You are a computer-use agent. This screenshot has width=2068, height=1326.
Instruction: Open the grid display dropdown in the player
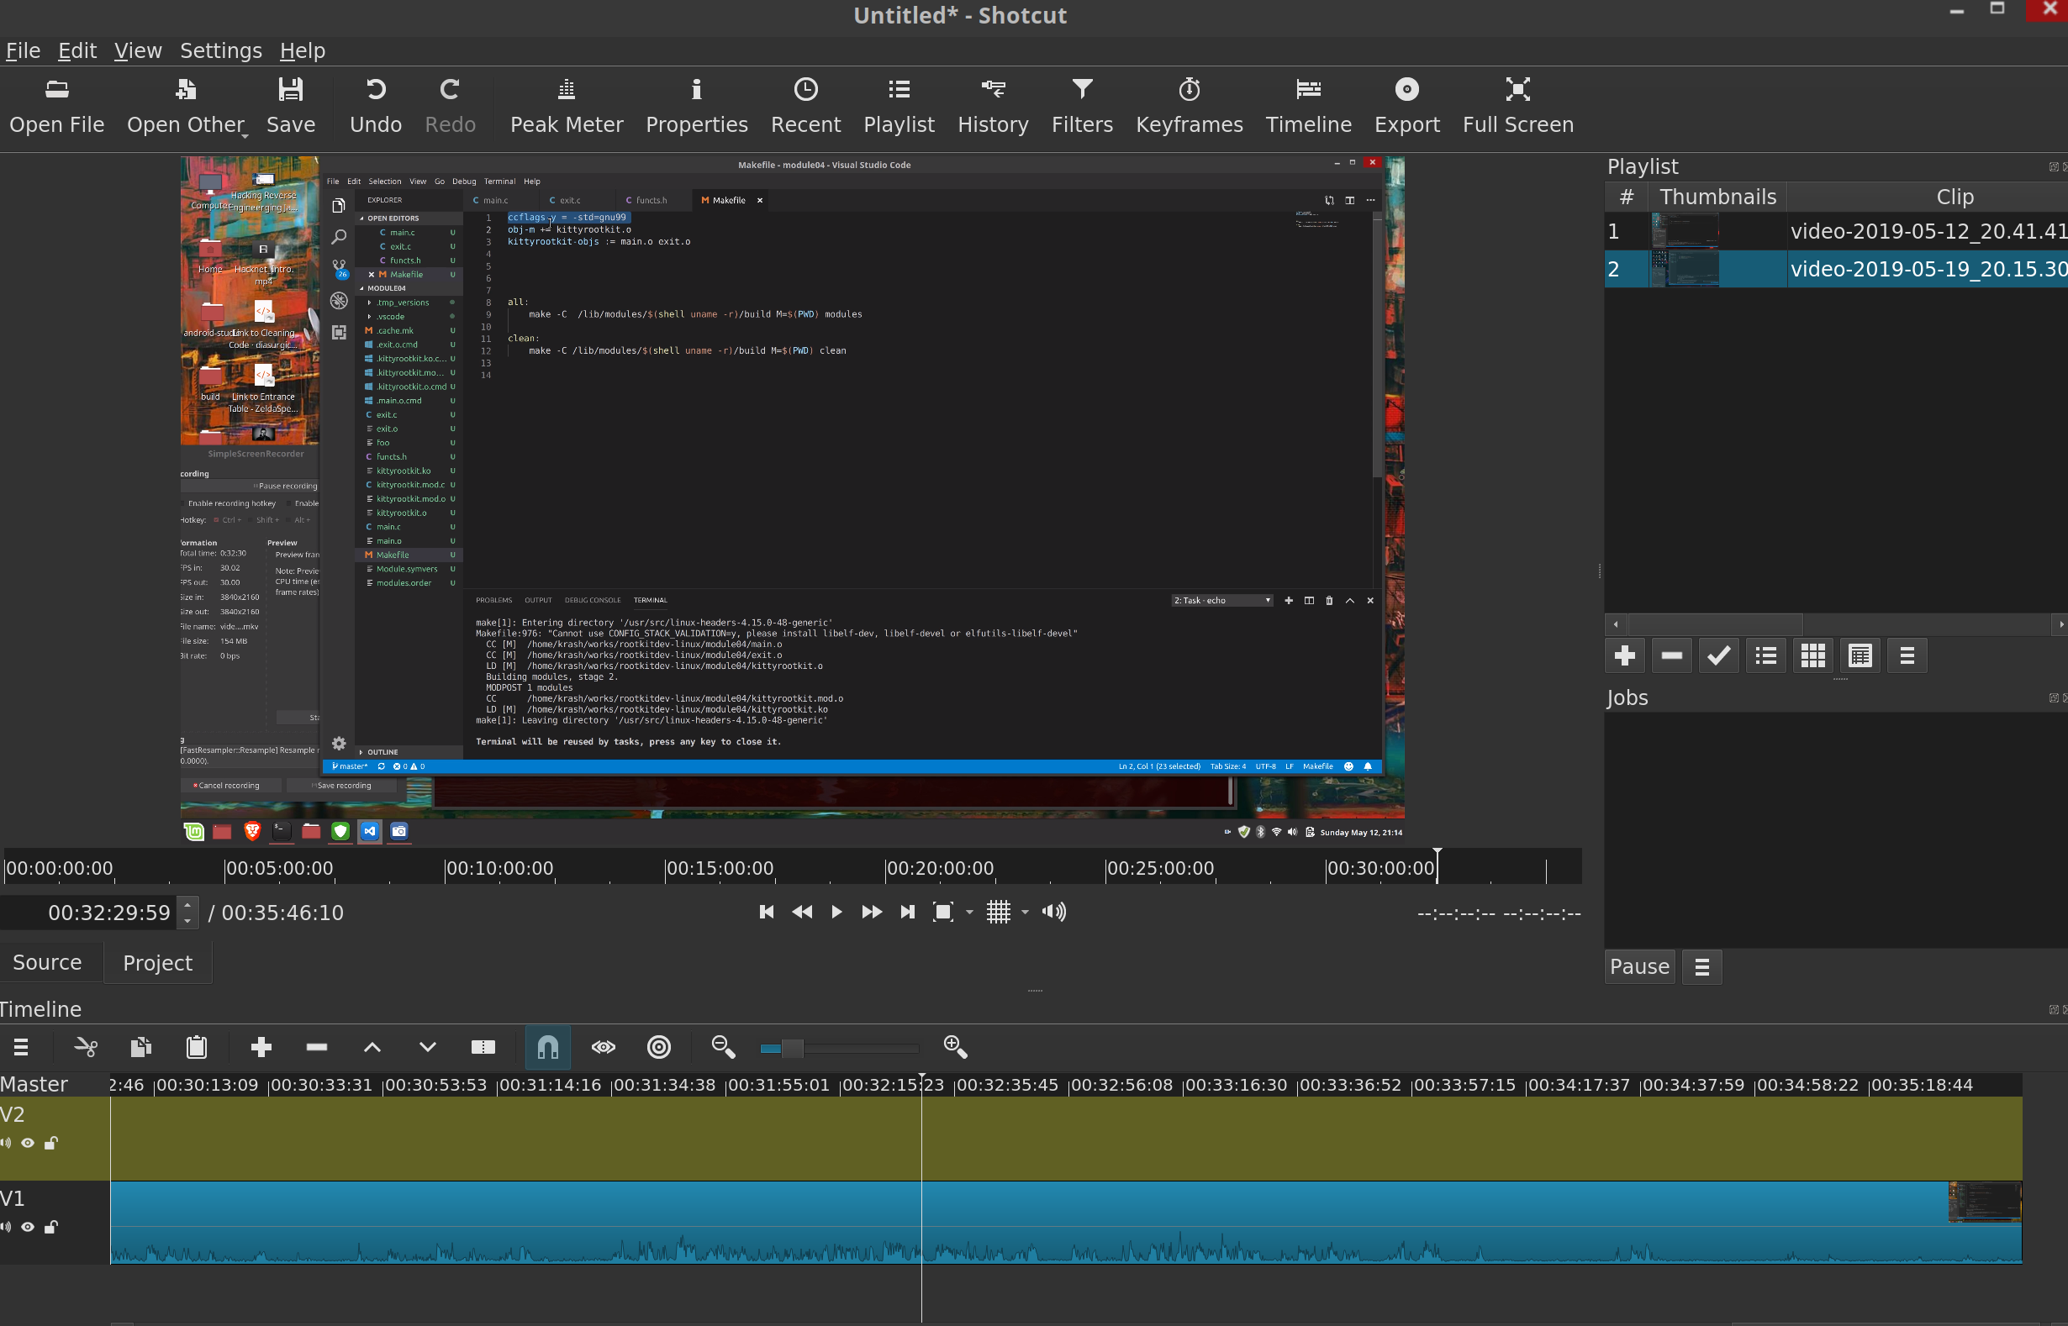point(1024,912)
